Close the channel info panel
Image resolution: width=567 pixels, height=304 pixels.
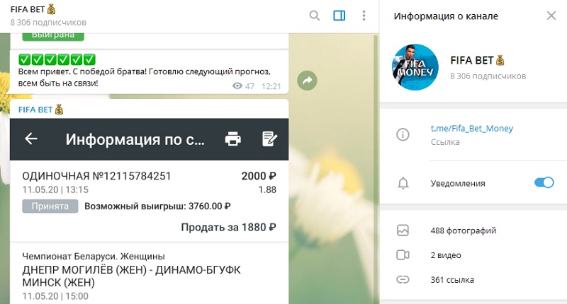tap(551, 16)
